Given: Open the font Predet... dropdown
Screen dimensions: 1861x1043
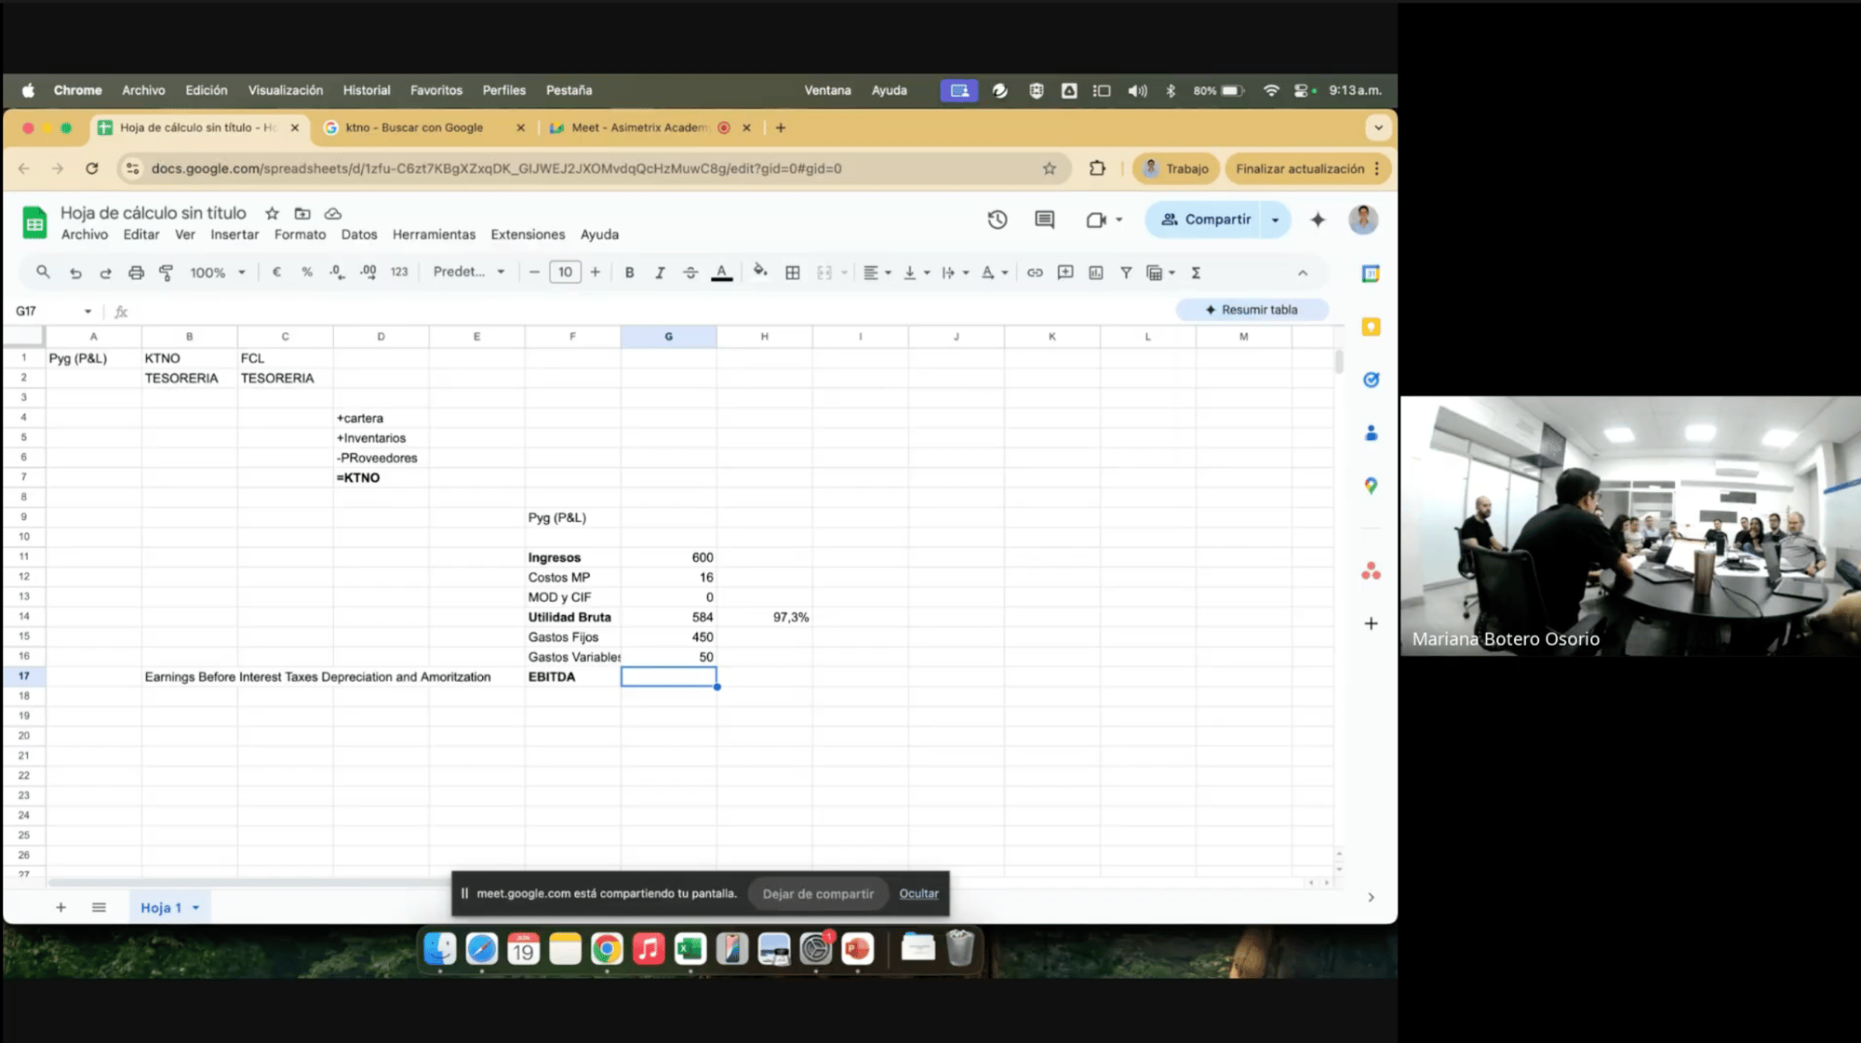Looking at the screenshot, I should click(469, 273).
